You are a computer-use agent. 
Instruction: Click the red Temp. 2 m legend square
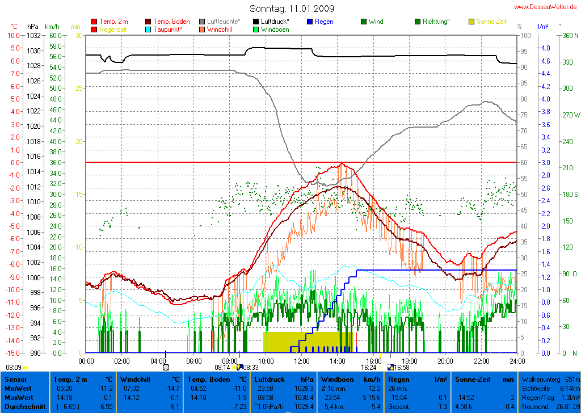point(94,22)
